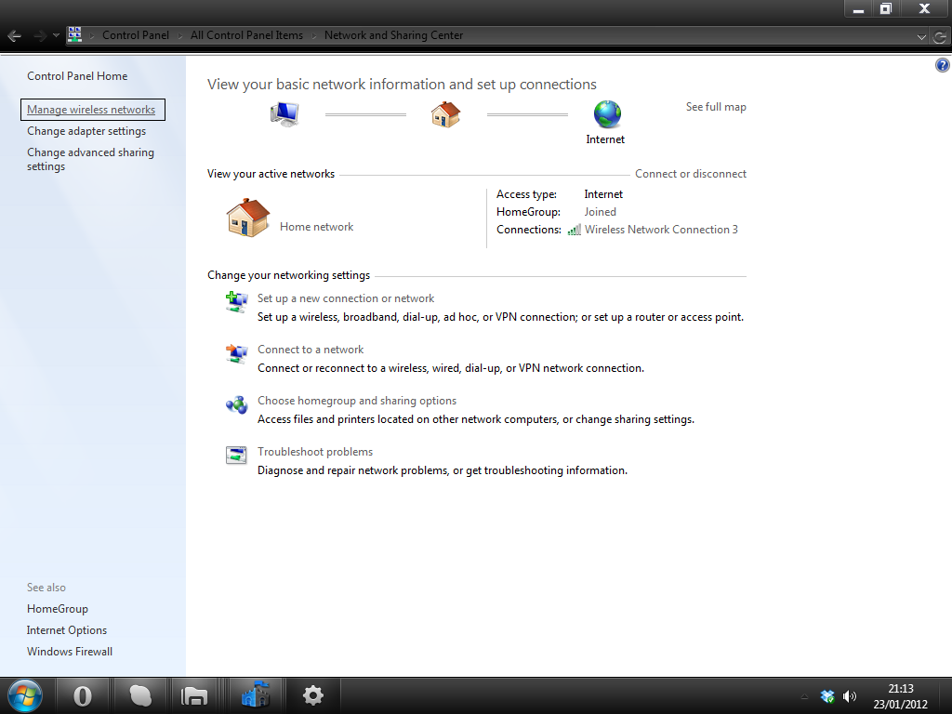Click the homegroup sharing options icon
The height and width of the screenshot is (714, 952).
click(236, 404)
